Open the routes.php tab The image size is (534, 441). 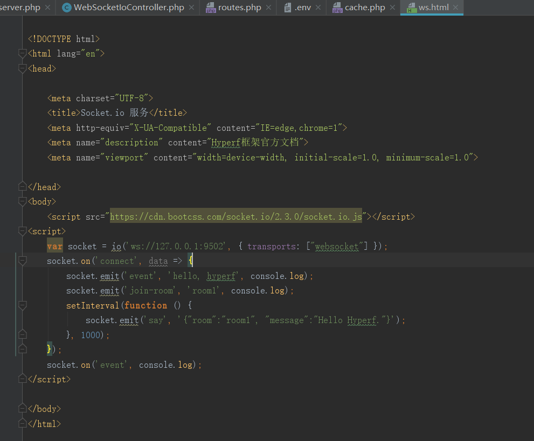tap(239, 7)
